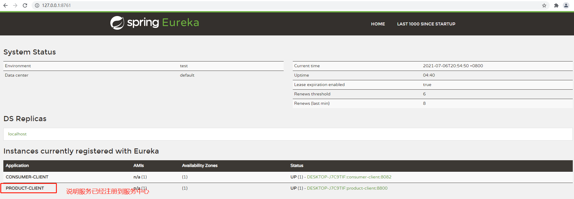Click the Status column header

pyautogui.click(x=297, y=165)
